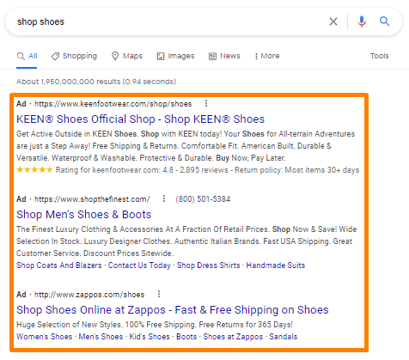Clear the search box with the X icon

click(333, 21)
